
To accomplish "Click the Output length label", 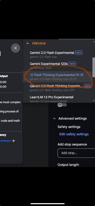I will [x=68, y=165].
